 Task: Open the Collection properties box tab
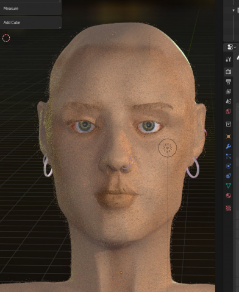point(229,124)
